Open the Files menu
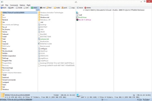 pyautogui.click(x=7, y=5)
